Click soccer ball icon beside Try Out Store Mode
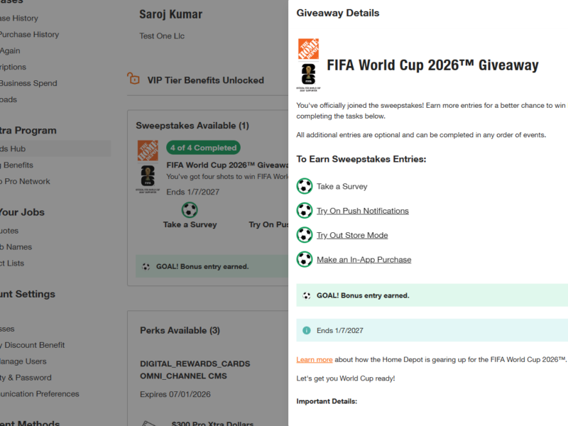Screen dimensions: 568x426 [305, 235]
